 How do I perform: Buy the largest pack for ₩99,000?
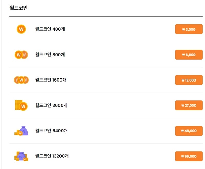pos(189,156)
